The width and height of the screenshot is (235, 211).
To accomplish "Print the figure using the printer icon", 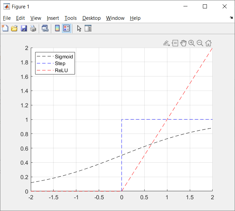I will 33,28.
